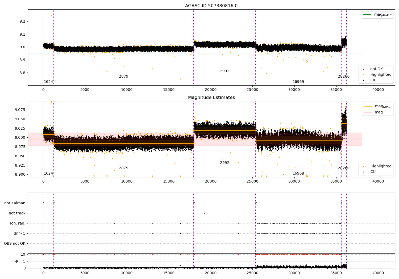The width and height of the screenshot is (399, 279).
Task: Click the 'OBS not OK' row label
Action: [15, 243]
